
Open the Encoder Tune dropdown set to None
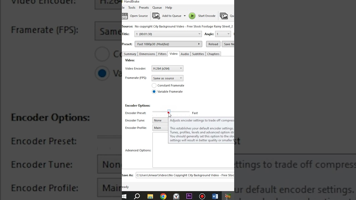coord(160,120)
